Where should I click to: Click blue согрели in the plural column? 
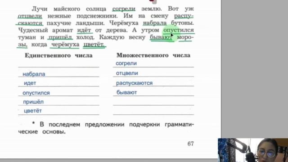(126, 63)
